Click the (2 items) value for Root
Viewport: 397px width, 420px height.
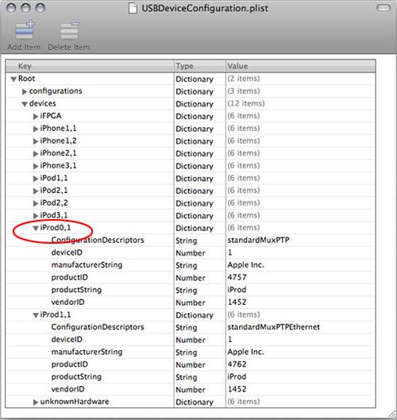(244, 79)
